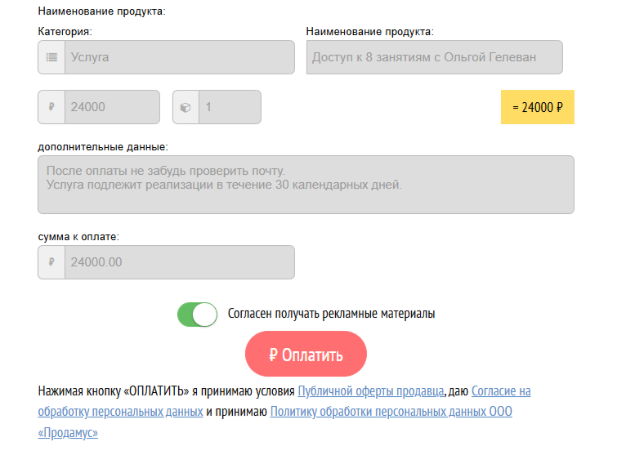Image resolution: width=644 pixels, height=473 pixels.
Task: Open the 'Публичной оферты продавца' link
Action: click(x=371, y=391)
